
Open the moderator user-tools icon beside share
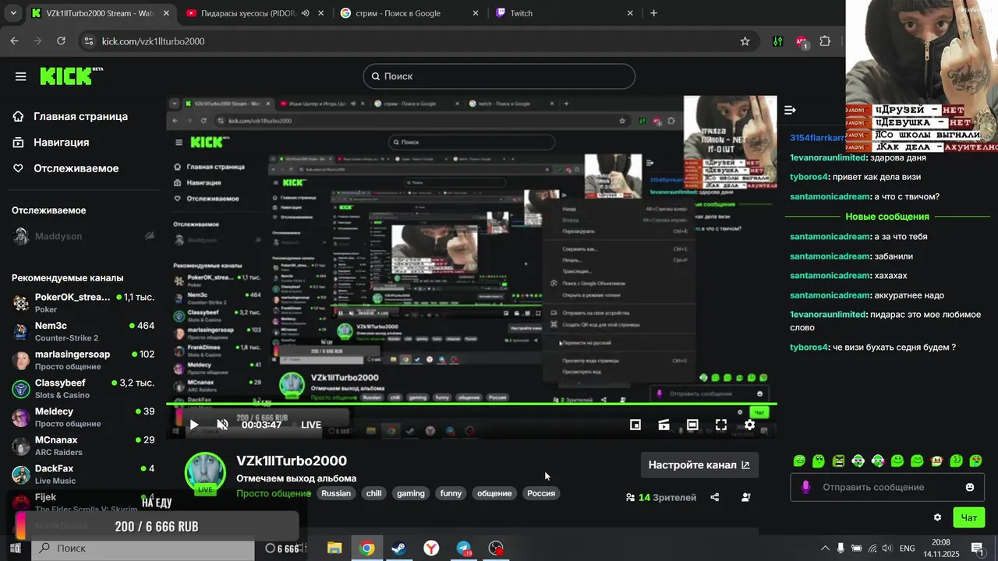tap(746, 497)
